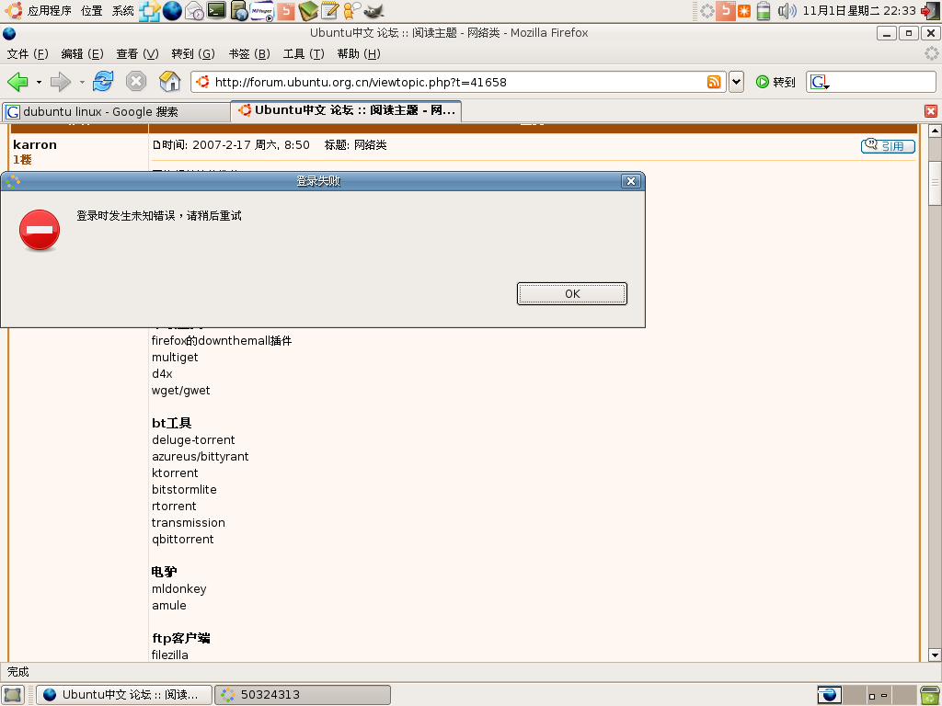
Task: Click the 转到 Go button
Action: tap(775, 82)
